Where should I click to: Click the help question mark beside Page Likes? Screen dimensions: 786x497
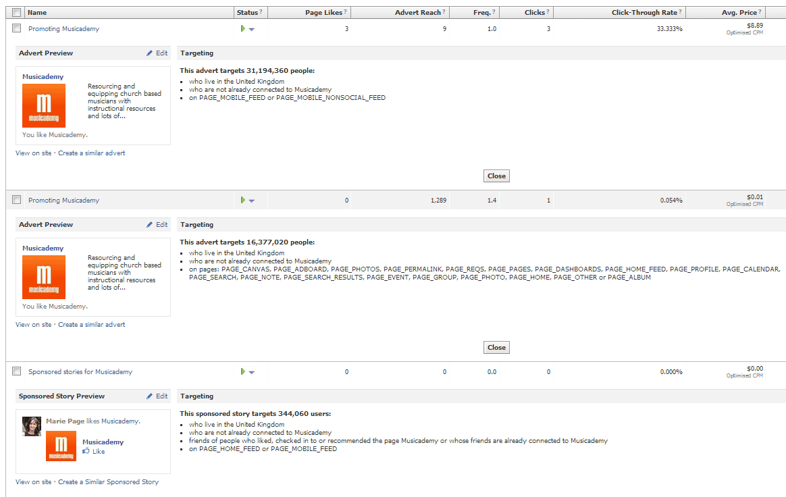click(346, 12)
